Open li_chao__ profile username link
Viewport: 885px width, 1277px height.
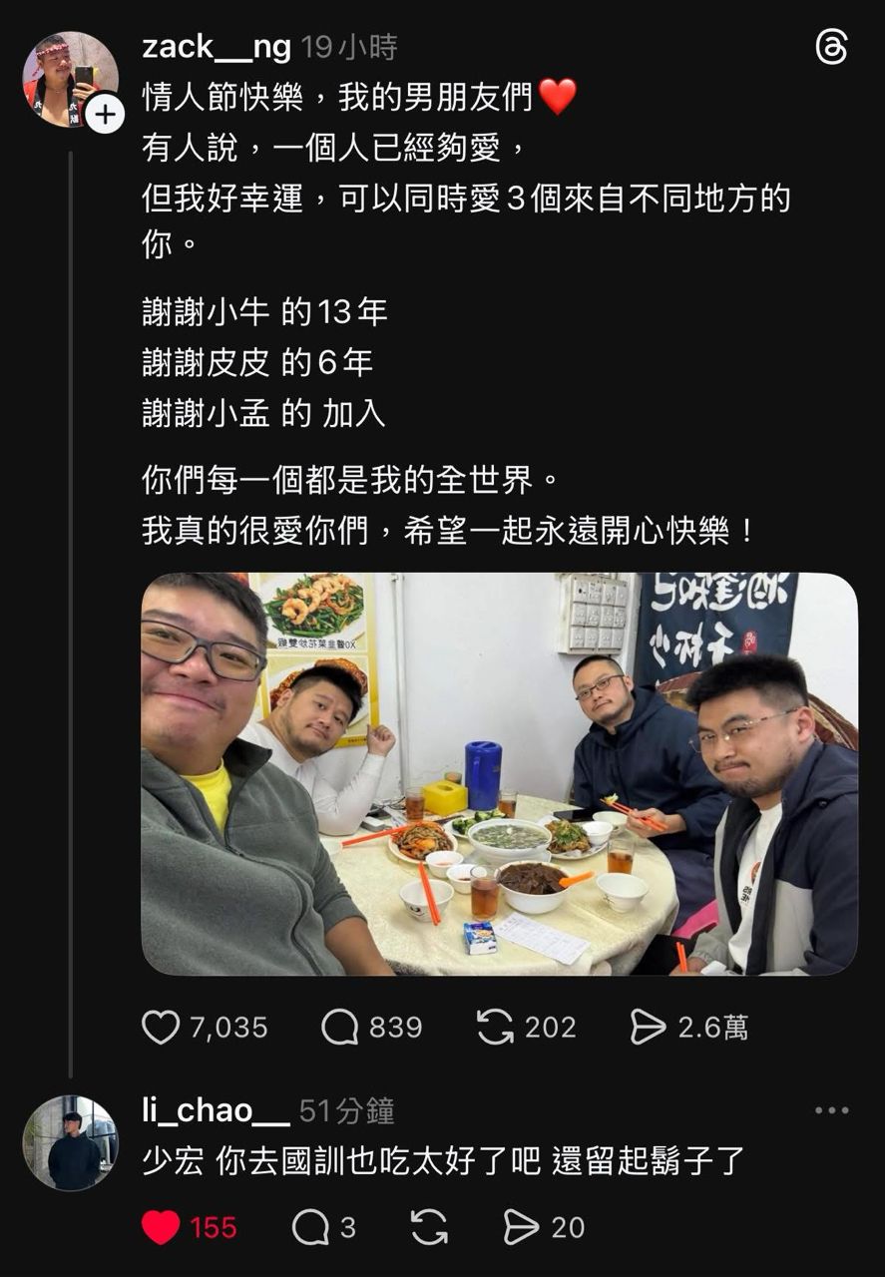click(x=216, y=1110)
